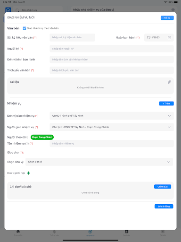This screenshot has width=181, height=242.
Task: Open the Chọn đơn vị dropdown
Action: coord(99,162)
